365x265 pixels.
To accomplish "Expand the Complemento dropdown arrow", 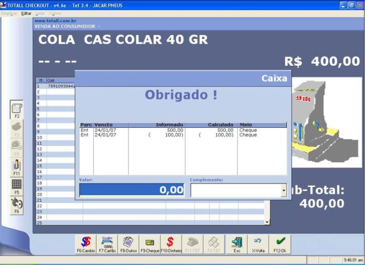I will (284, 190).
